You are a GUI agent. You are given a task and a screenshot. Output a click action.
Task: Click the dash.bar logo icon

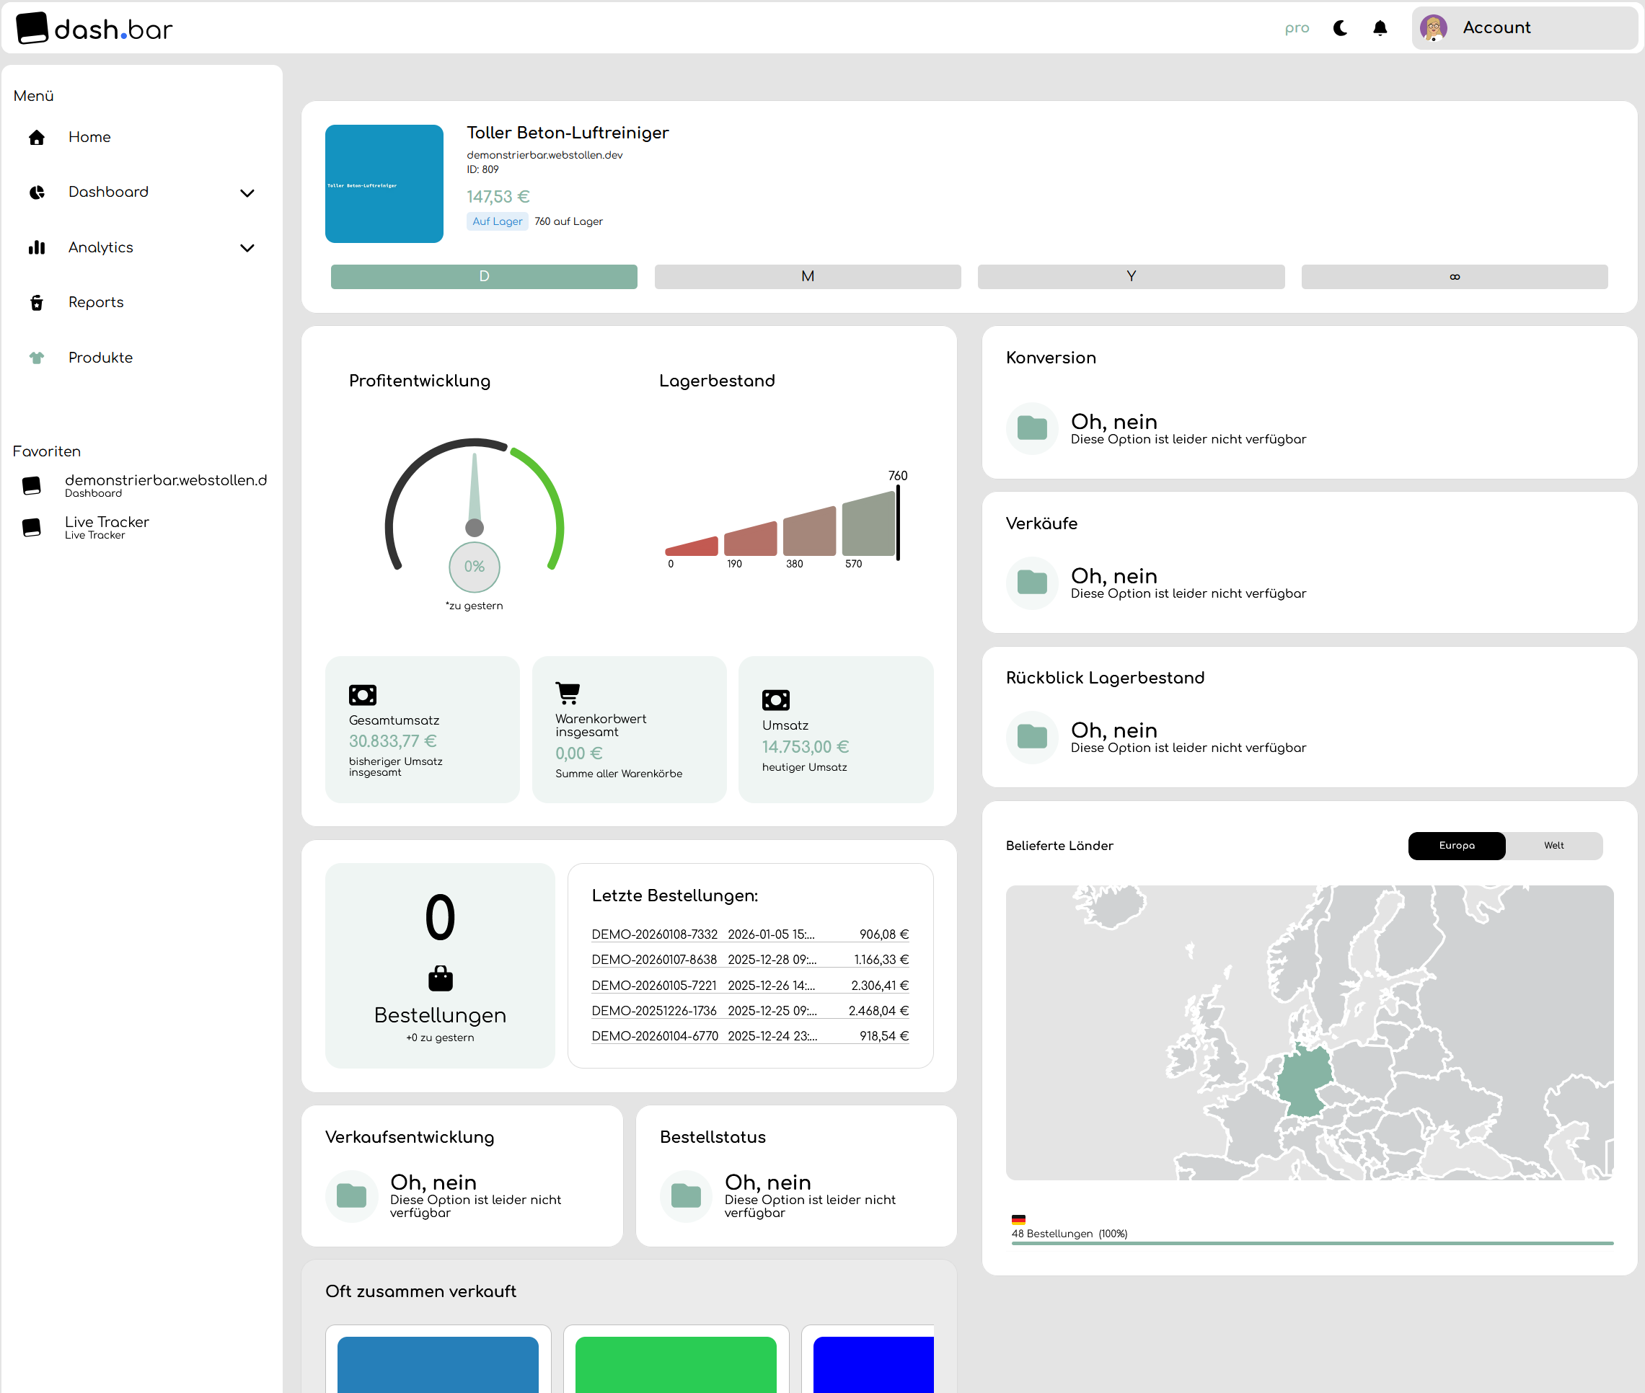tap(32, 28)
